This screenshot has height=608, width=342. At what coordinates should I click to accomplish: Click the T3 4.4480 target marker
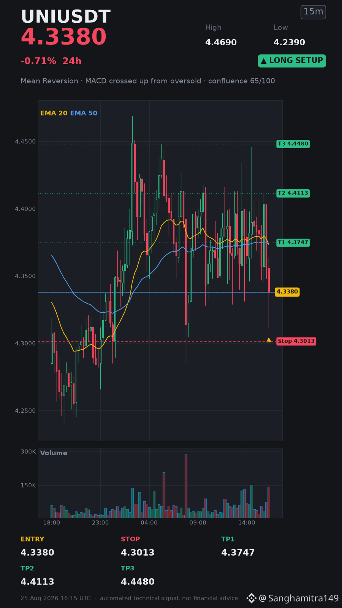[x=293, y=144]
